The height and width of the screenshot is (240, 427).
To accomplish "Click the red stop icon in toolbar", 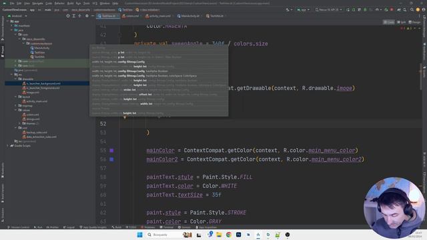I will (392, 10).
